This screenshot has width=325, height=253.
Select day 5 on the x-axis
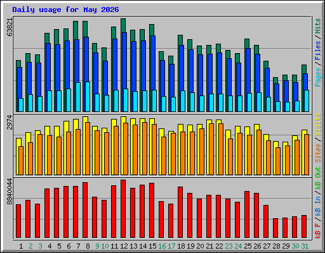(x=59, y=246)
